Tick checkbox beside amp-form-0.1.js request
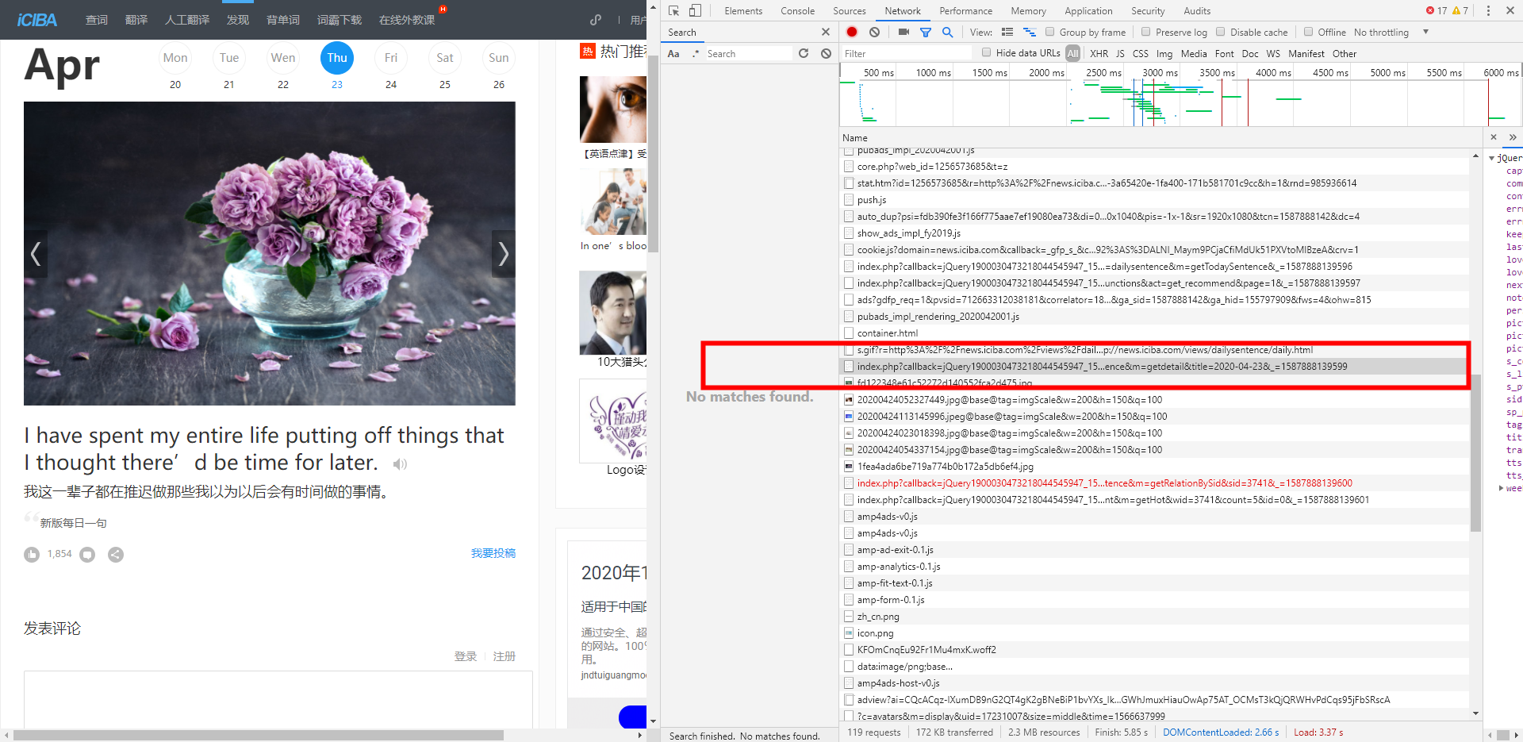 (x=849, y=600)
